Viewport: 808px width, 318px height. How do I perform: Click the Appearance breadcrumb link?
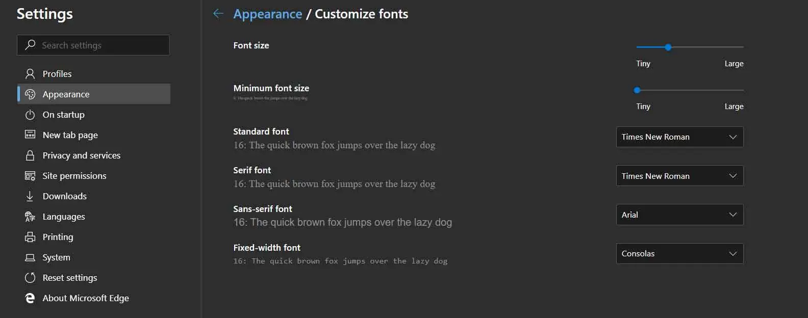(267, 14)
